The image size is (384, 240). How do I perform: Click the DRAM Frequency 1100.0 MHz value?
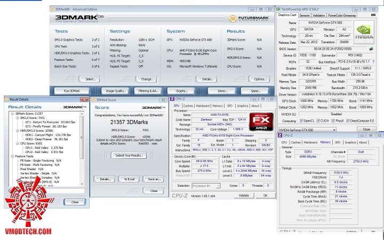341,173
